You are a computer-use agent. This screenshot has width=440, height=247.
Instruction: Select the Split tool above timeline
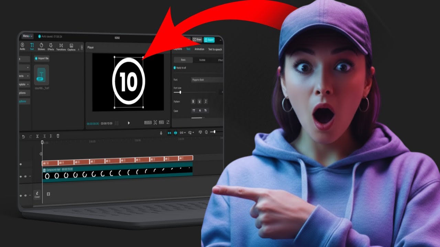click(x=37, y=136)
